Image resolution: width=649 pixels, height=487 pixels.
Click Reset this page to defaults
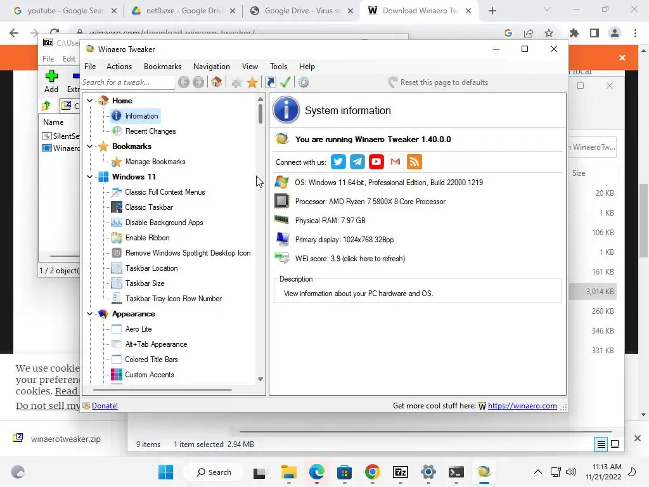(x=439, y=82)
